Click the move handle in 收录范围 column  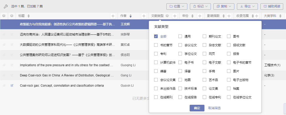(257, 16)
